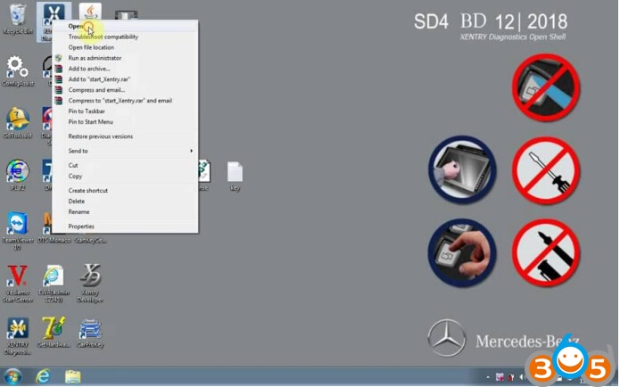Select the TeamViewer 10 desktop shortcut
620x387 pixels.
[18, 231]
